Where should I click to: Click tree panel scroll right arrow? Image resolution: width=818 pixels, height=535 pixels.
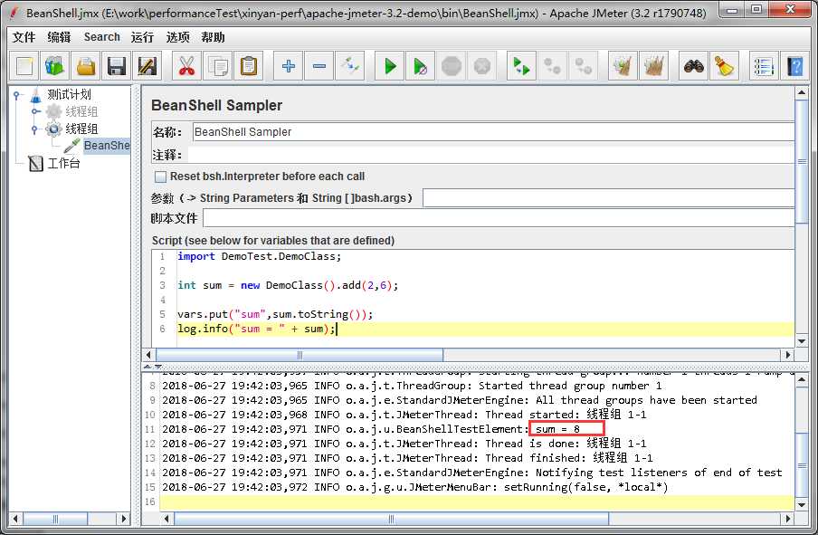coord(124,519)
